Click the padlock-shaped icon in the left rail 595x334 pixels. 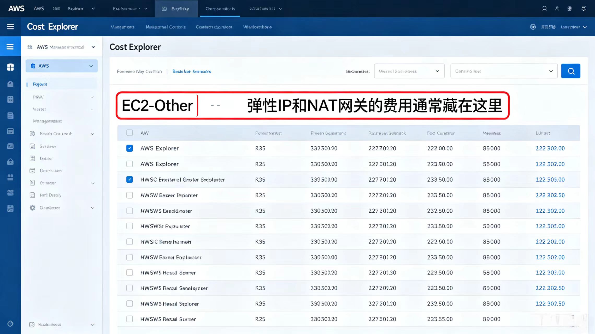(x=10, y=162)
